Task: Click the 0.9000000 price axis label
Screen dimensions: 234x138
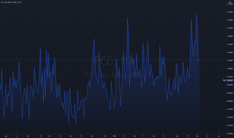Action: click(230, 85)
